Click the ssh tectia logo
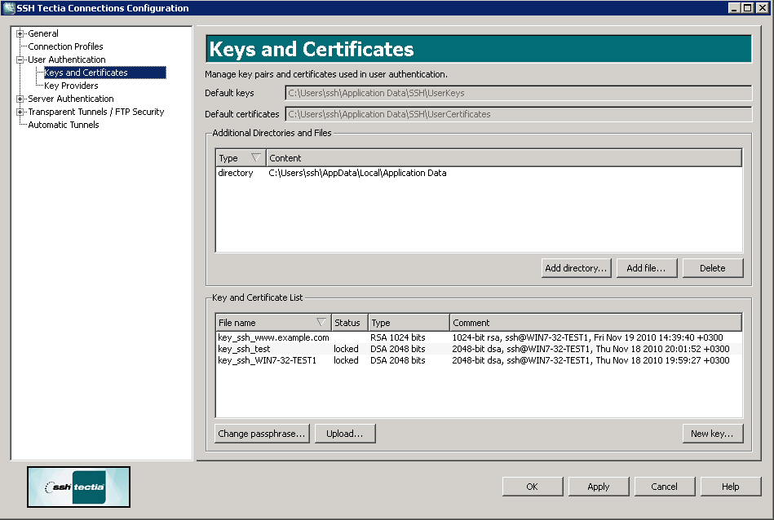The height and width of the screenshot is (520, 774). tap(77, 487)
